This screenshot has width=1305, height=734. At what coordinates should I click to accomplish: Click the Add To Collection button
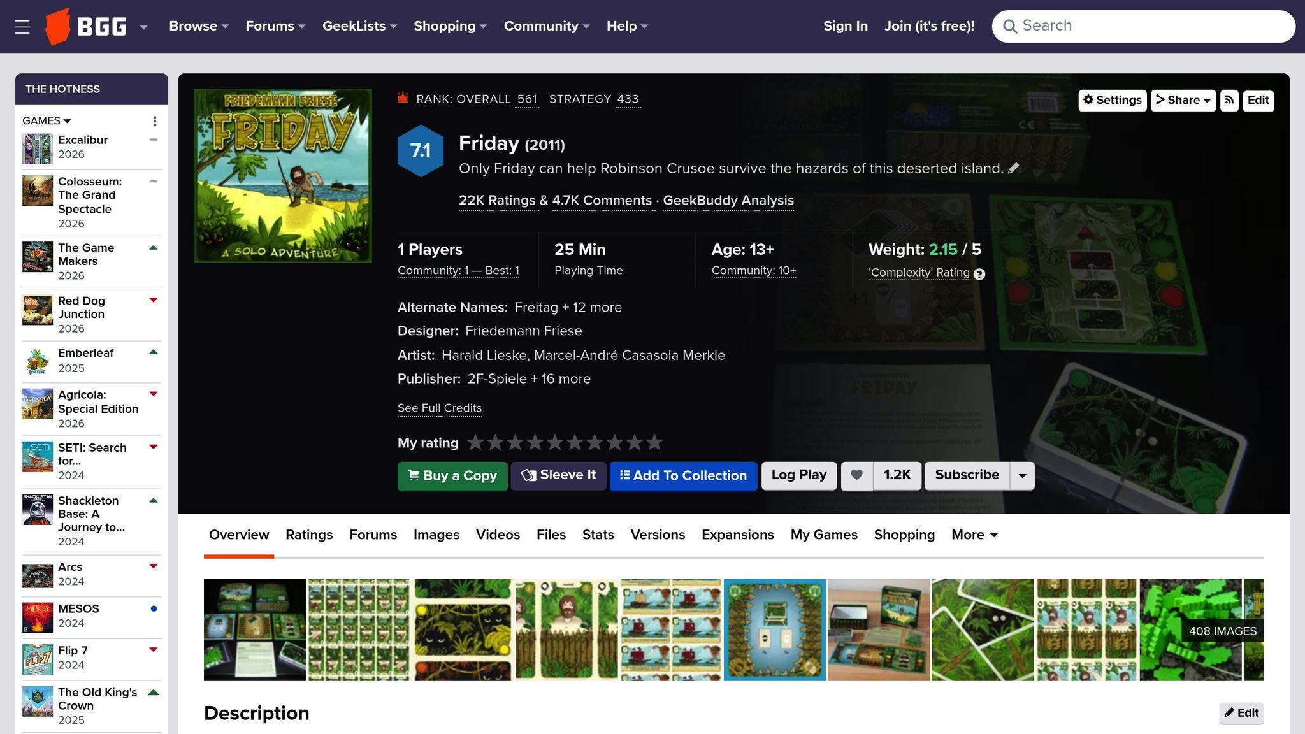683,476
